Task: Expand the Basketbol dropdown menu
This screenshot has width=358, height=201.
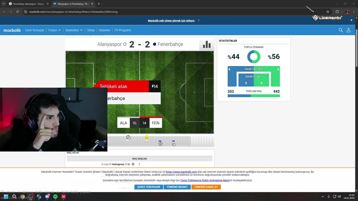Action: (74, 30)
